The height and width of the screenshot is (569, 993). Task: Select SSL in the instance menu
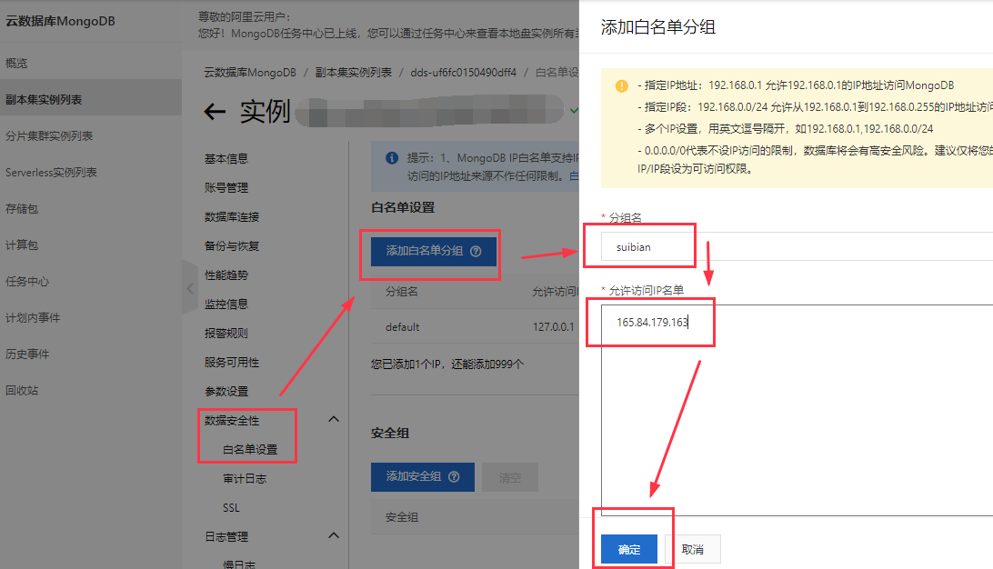[x=231, y=507]
